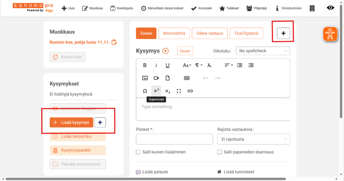Click the underline formatting icon
Screen dimensions: 344x181
click(168, 65)
